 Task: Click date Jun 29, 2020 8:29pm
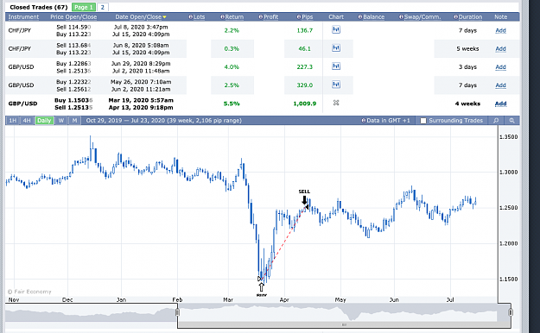(x=141, y=63)
